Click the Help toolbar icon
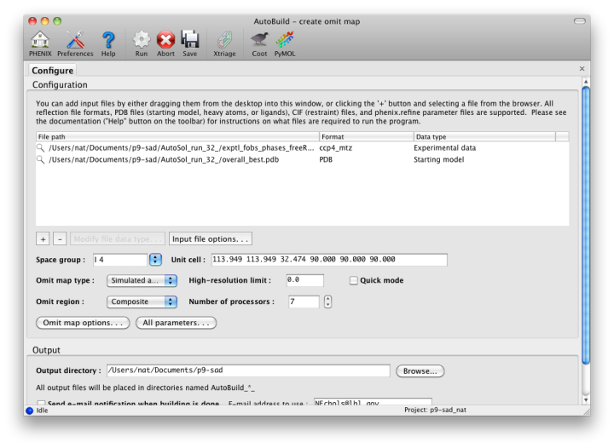The height and width of the screenshot is (448, 614). click(x=108, y=39)
